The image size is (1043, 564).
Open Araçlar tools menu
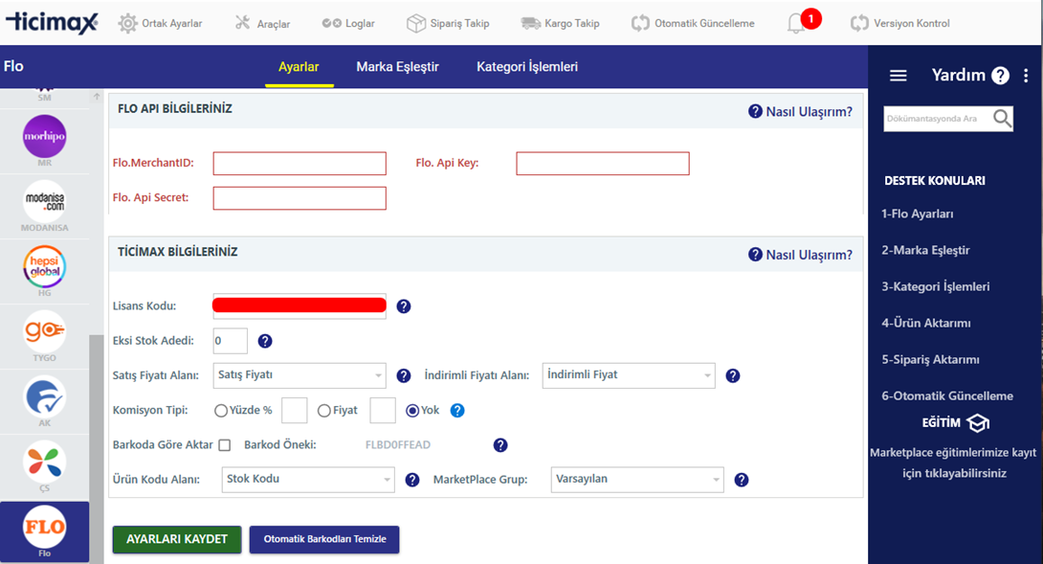click(x=262, y=23)
